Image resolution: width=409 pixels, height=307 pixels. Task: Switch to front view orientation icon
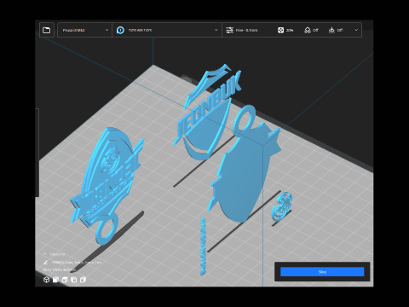point(55,280)
